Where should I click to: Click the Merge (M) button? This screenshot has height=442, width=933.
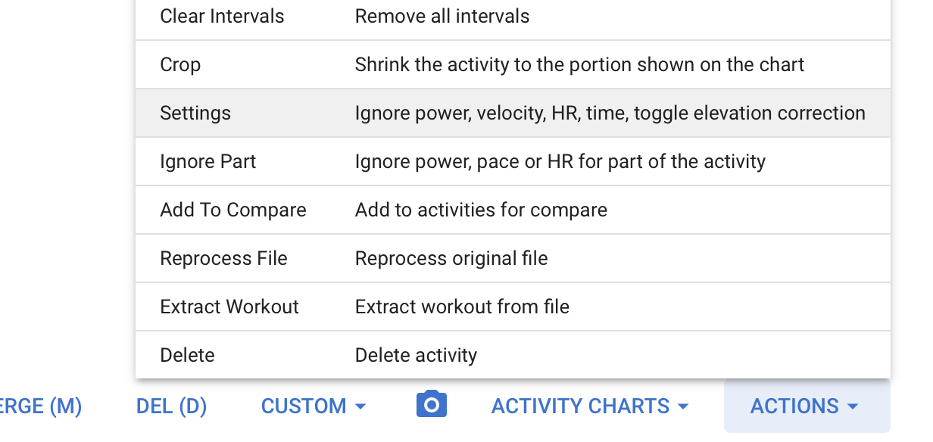click(x=40, y=406)
